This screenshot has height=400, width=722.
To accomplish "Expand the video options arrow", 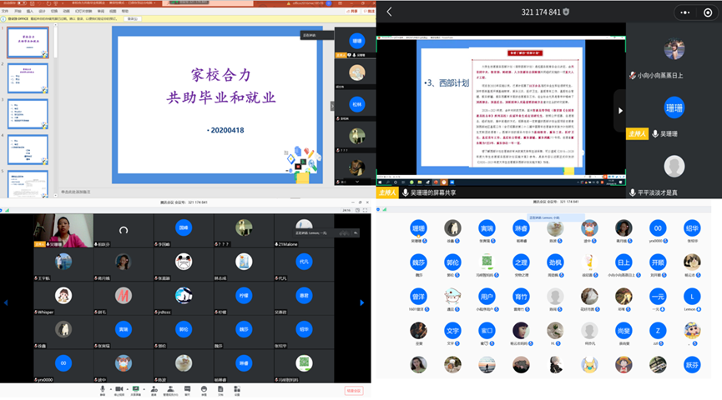I will coord(128,389).
